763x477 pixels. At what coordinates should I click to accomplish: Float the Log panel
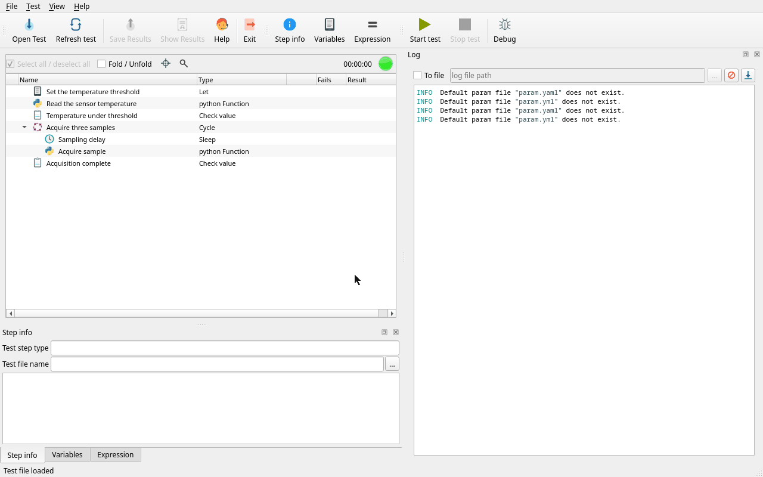(x=745, y=54)
